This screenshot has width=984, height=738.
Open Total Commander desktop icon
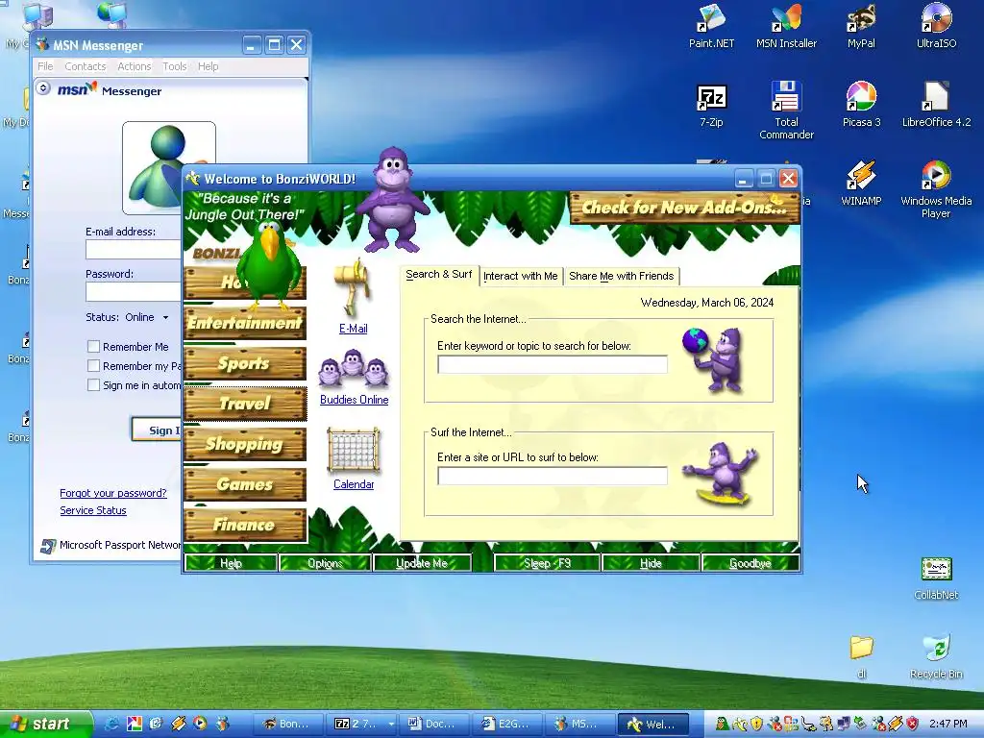coord(786,111)
